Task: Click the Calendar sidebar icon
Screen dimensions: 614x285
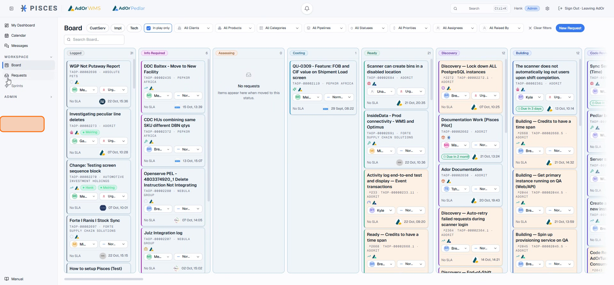Action: pyautogui.click(x=7, y=35)
